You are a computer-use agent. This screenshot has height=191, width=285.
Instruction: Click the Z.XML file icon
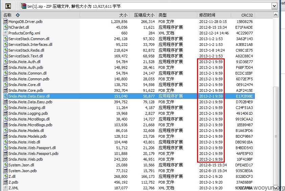coord(6,188)
